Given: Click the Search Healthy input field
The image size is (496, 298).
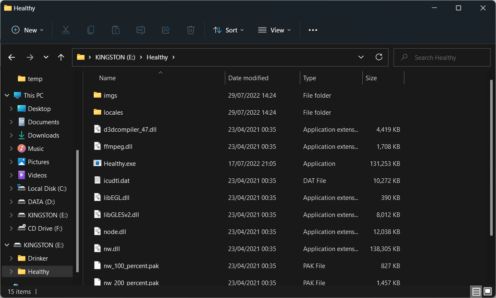Looking at the screenshot, I should click(x=441, y=57).
